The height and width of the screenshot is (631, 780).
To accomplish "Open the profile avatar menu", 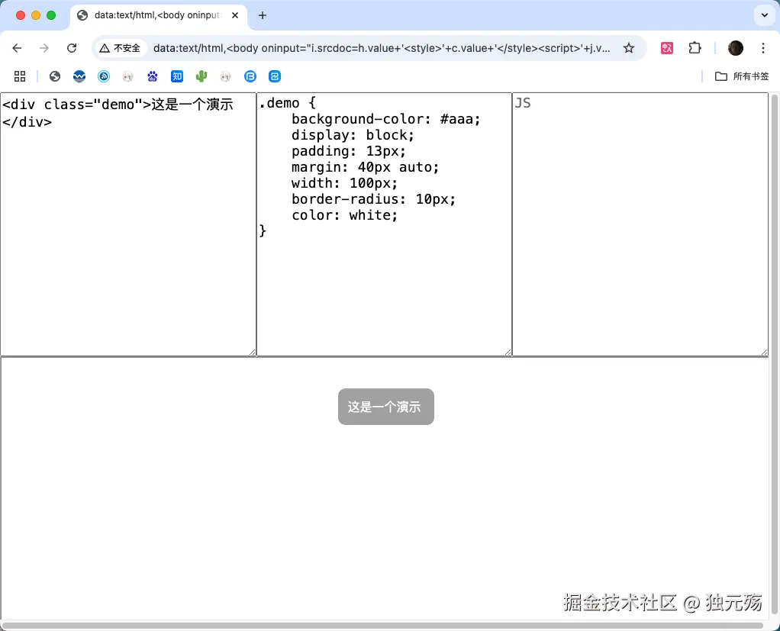I will pos(735,48).
